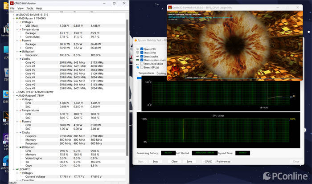Click the Close button in stability test

[x=296, y=162]
